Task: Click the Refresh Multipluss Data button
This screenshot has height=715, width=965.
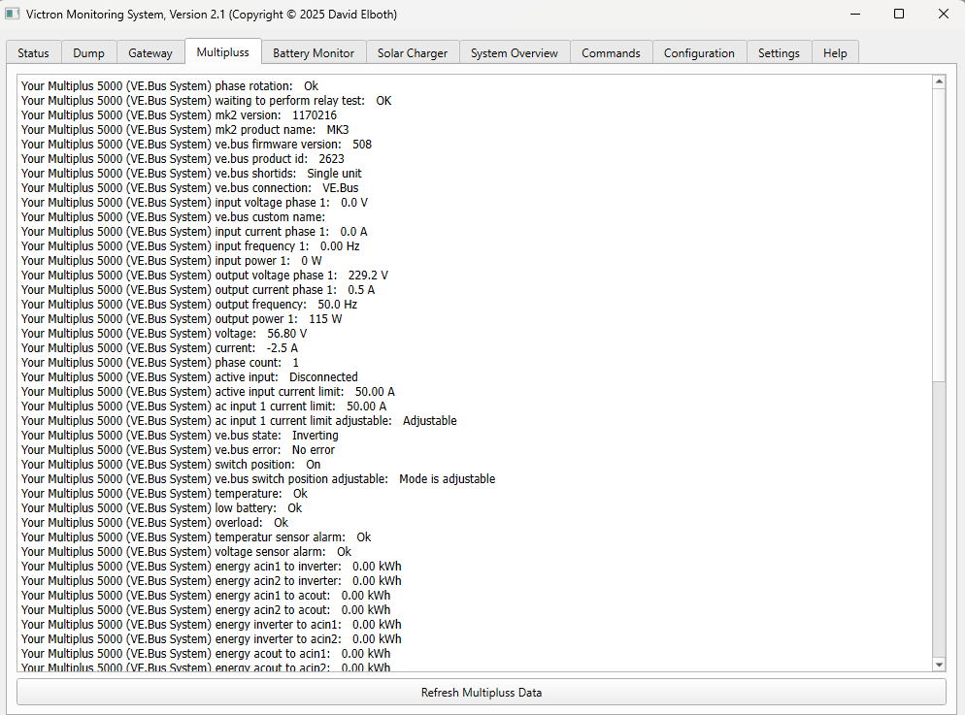Action: point(482,693)
